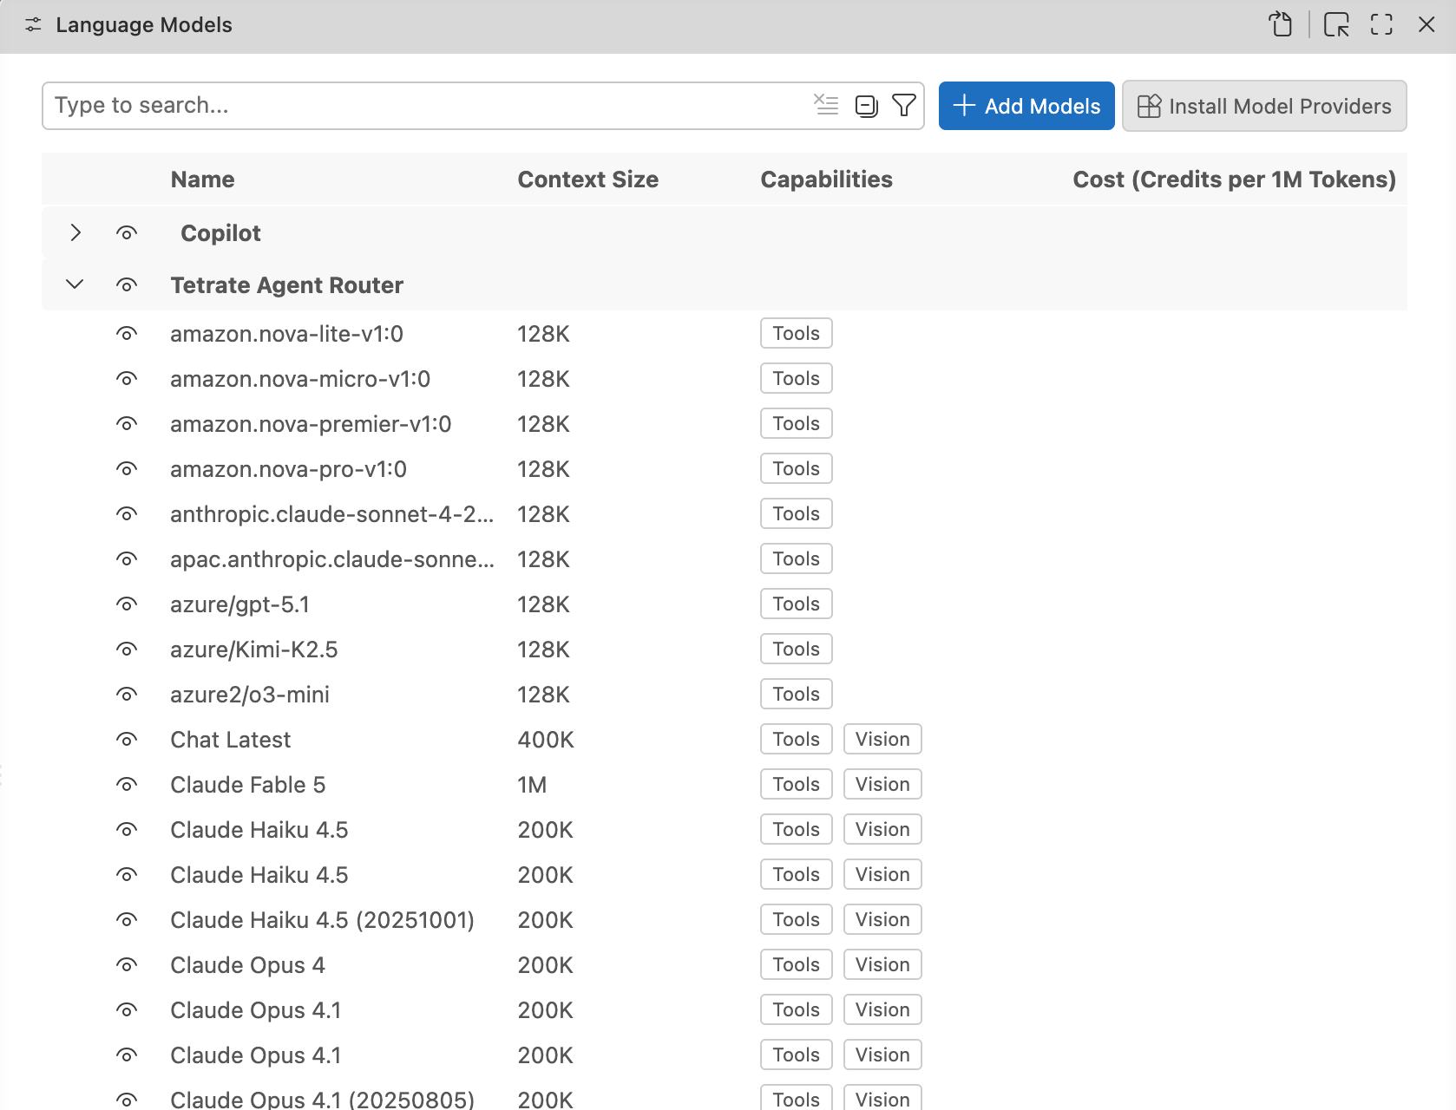The height and width of the screenshot is (1110, 1456).
Task: Select the anthropic.claude-sonnet-4-2... model name
Action: (x=332, y=513)
